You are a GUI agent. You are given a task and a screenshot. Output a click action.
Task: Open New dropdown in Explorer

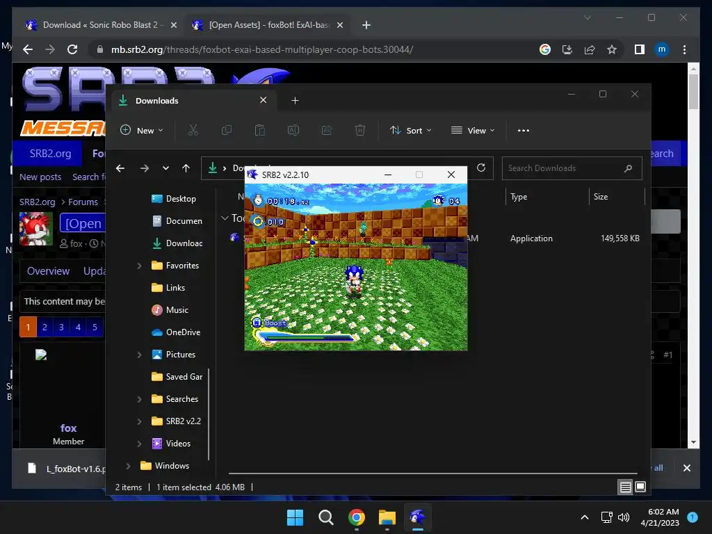[142, 130]
